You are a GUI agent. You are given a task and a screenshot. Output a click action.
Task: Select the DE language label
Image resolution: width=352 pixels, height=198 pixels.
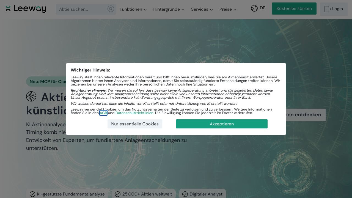263,8
